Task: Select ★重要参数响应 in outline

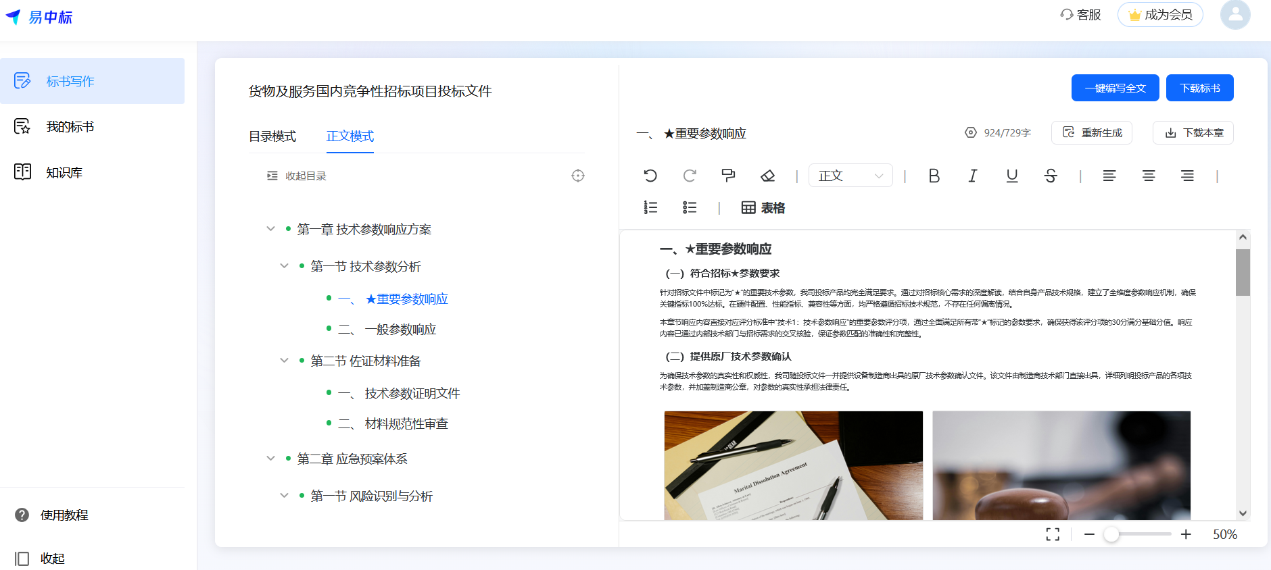Action: click(x=393, y=299)
